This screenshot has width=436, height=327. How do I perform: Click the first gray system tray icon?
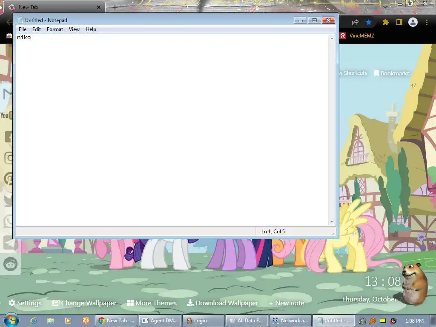tap(362, 321)
